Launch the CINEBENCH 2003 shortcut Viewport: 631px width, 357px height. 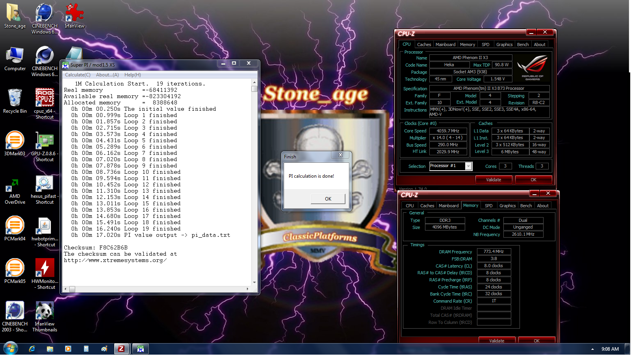15,316
